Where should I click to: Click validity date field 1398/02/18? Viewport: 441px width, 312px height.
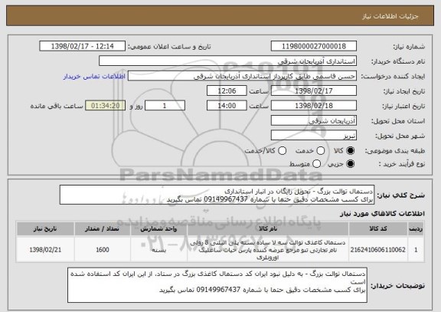coord(314,106)
